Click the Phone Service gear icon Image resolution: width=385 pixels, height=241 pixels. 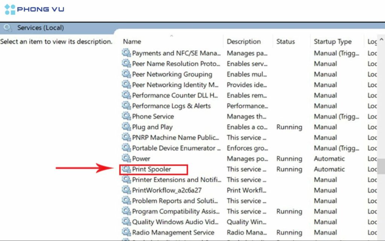(126, 117)
